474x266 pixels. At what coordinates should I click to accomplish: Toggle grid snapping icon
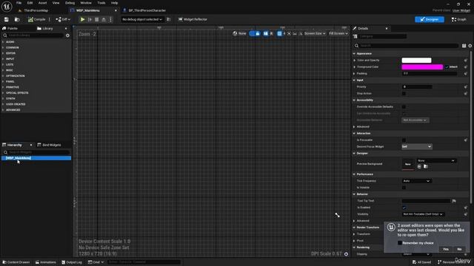coord(279,33)
